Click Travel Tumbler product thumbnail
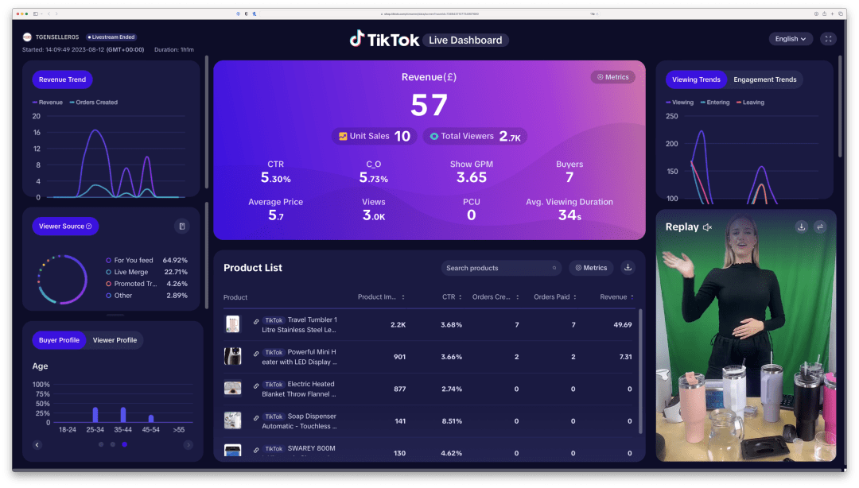The height and width of the screenshot is (488, 859). click(x=233, y=324)
